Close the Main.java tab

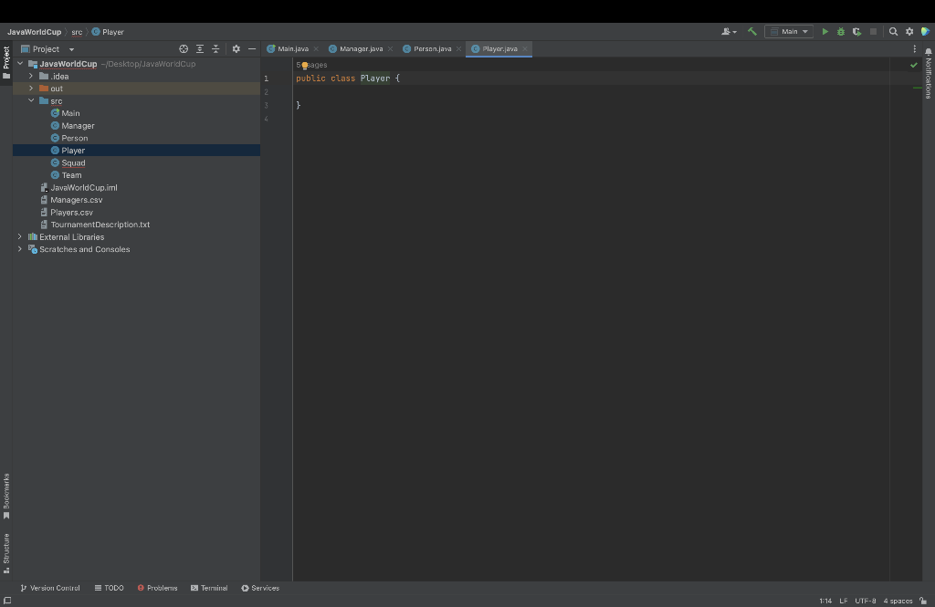316,49
